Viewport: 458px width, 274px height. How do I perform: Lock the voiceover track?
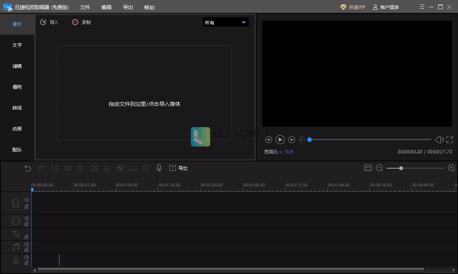pos(26,263)
